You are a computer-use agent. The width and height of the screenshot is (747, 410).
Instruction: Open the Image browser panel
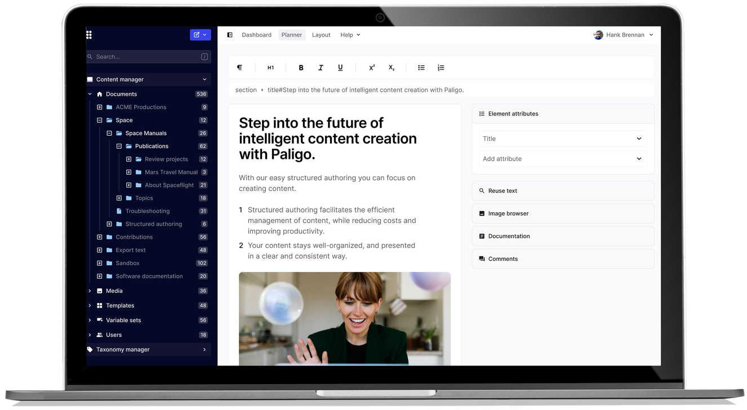(x=563, y=213)
